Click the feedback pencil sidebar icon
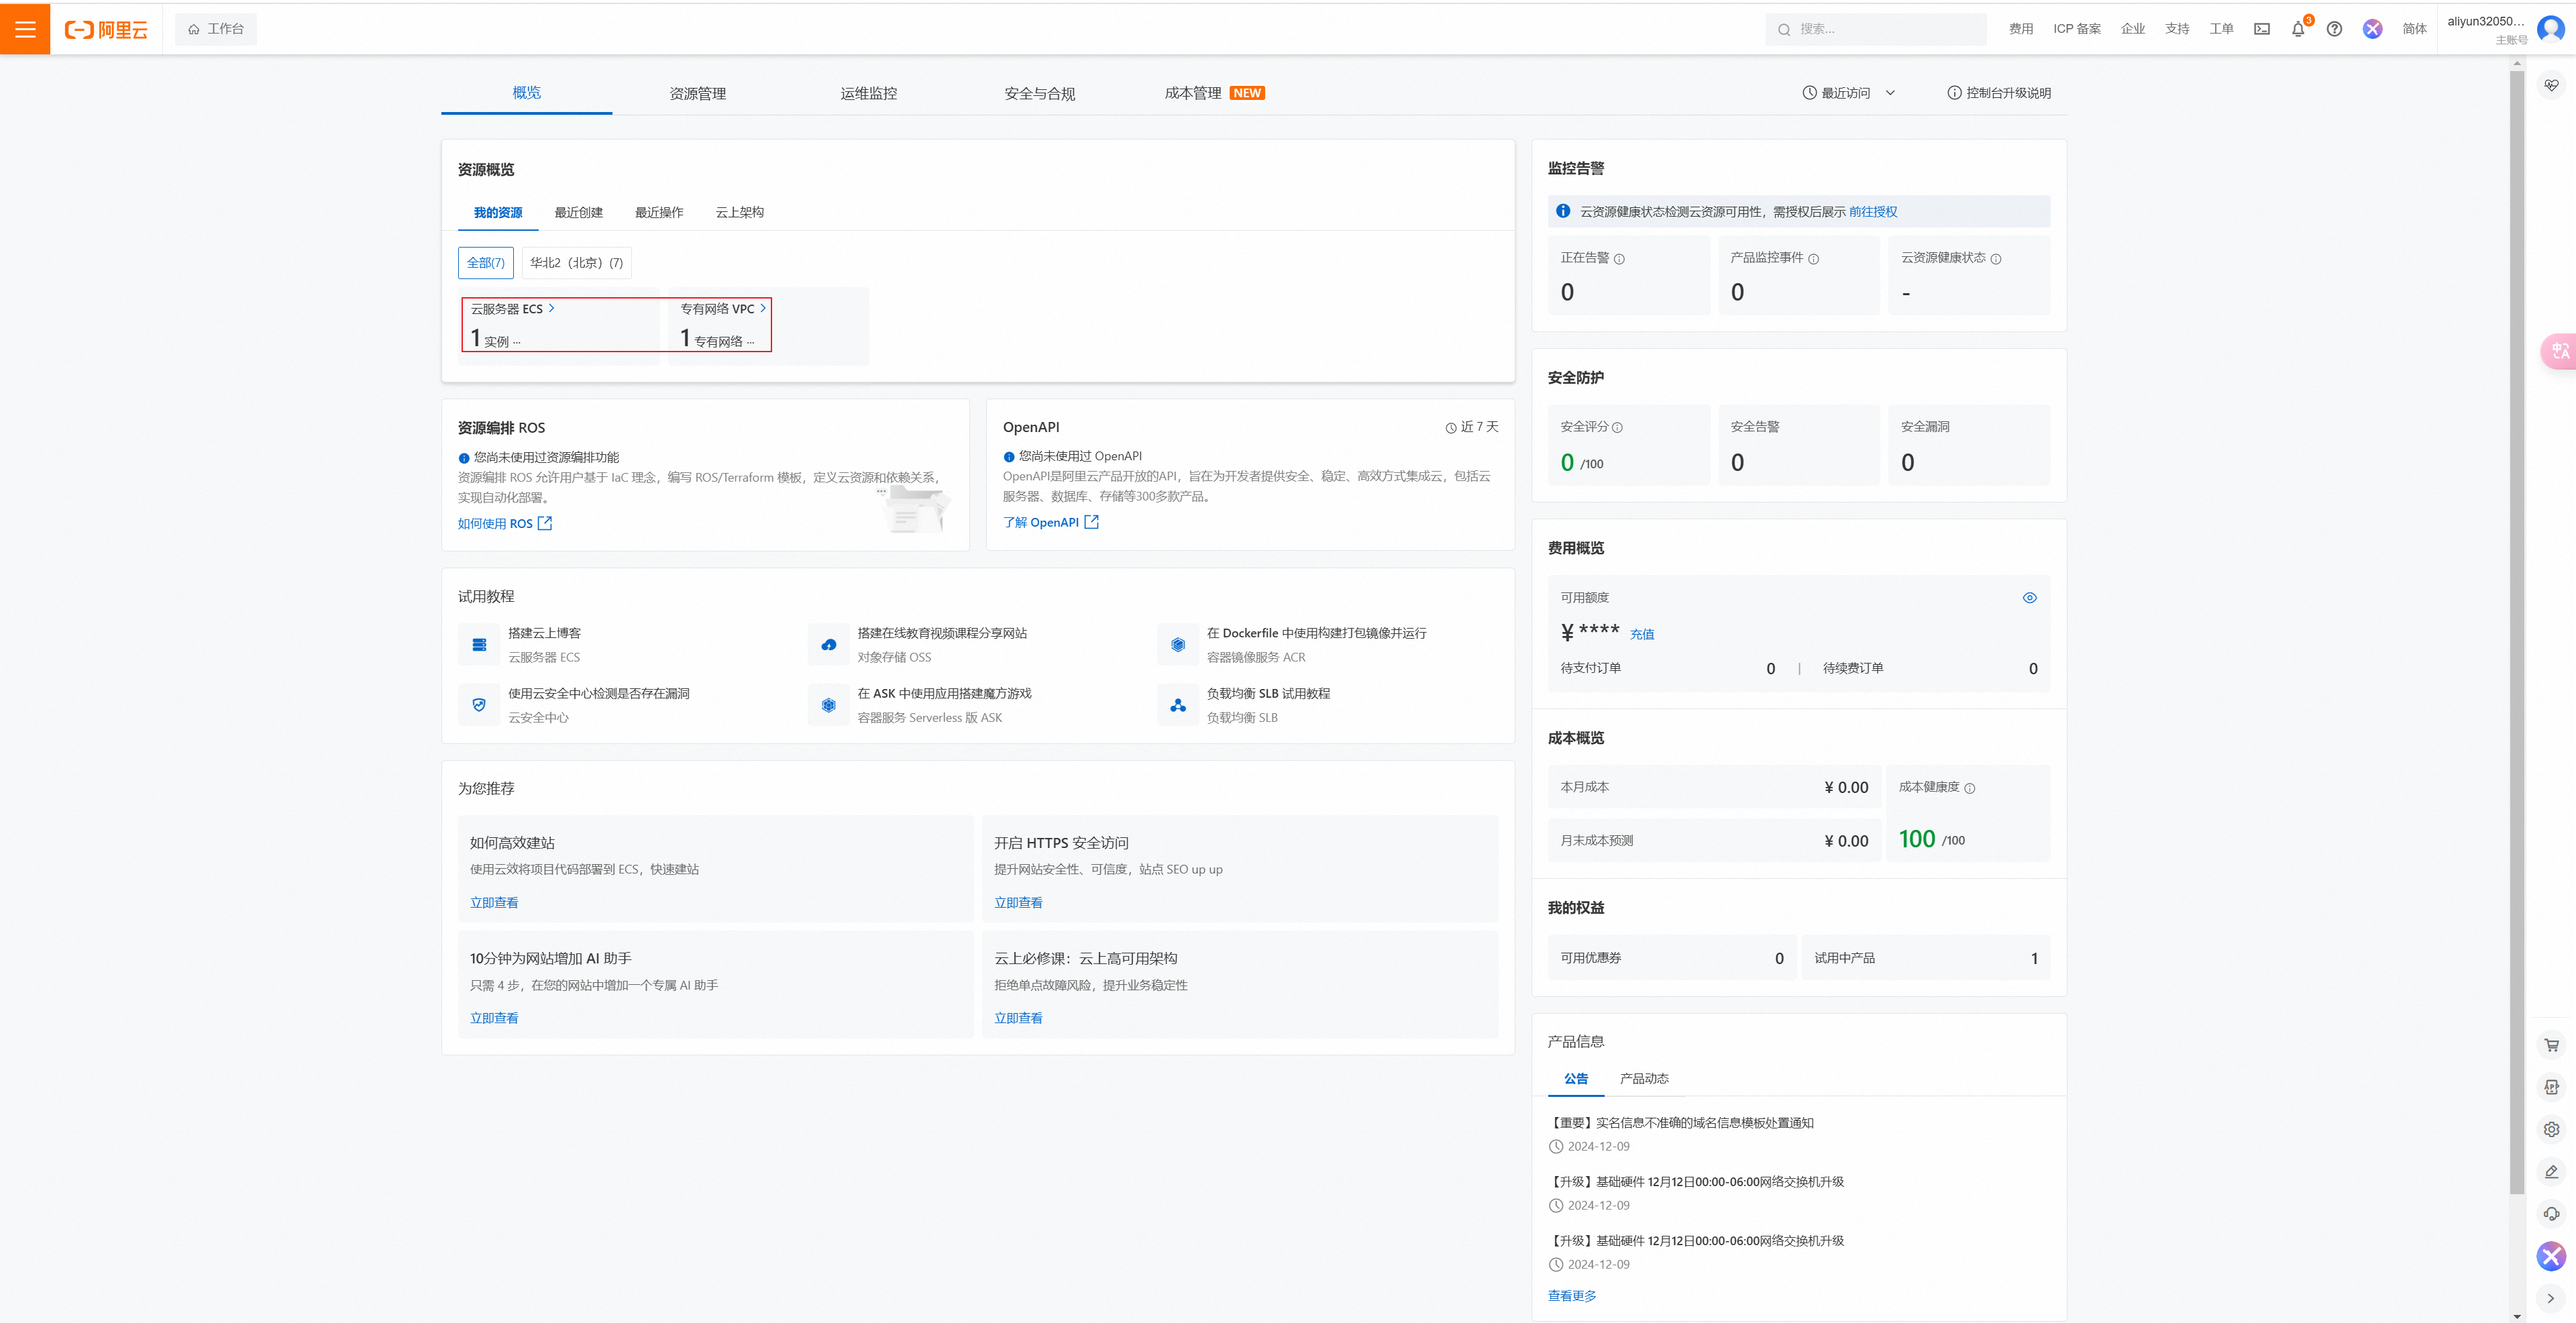 pyautogui.click(x=2552, y=1171)
